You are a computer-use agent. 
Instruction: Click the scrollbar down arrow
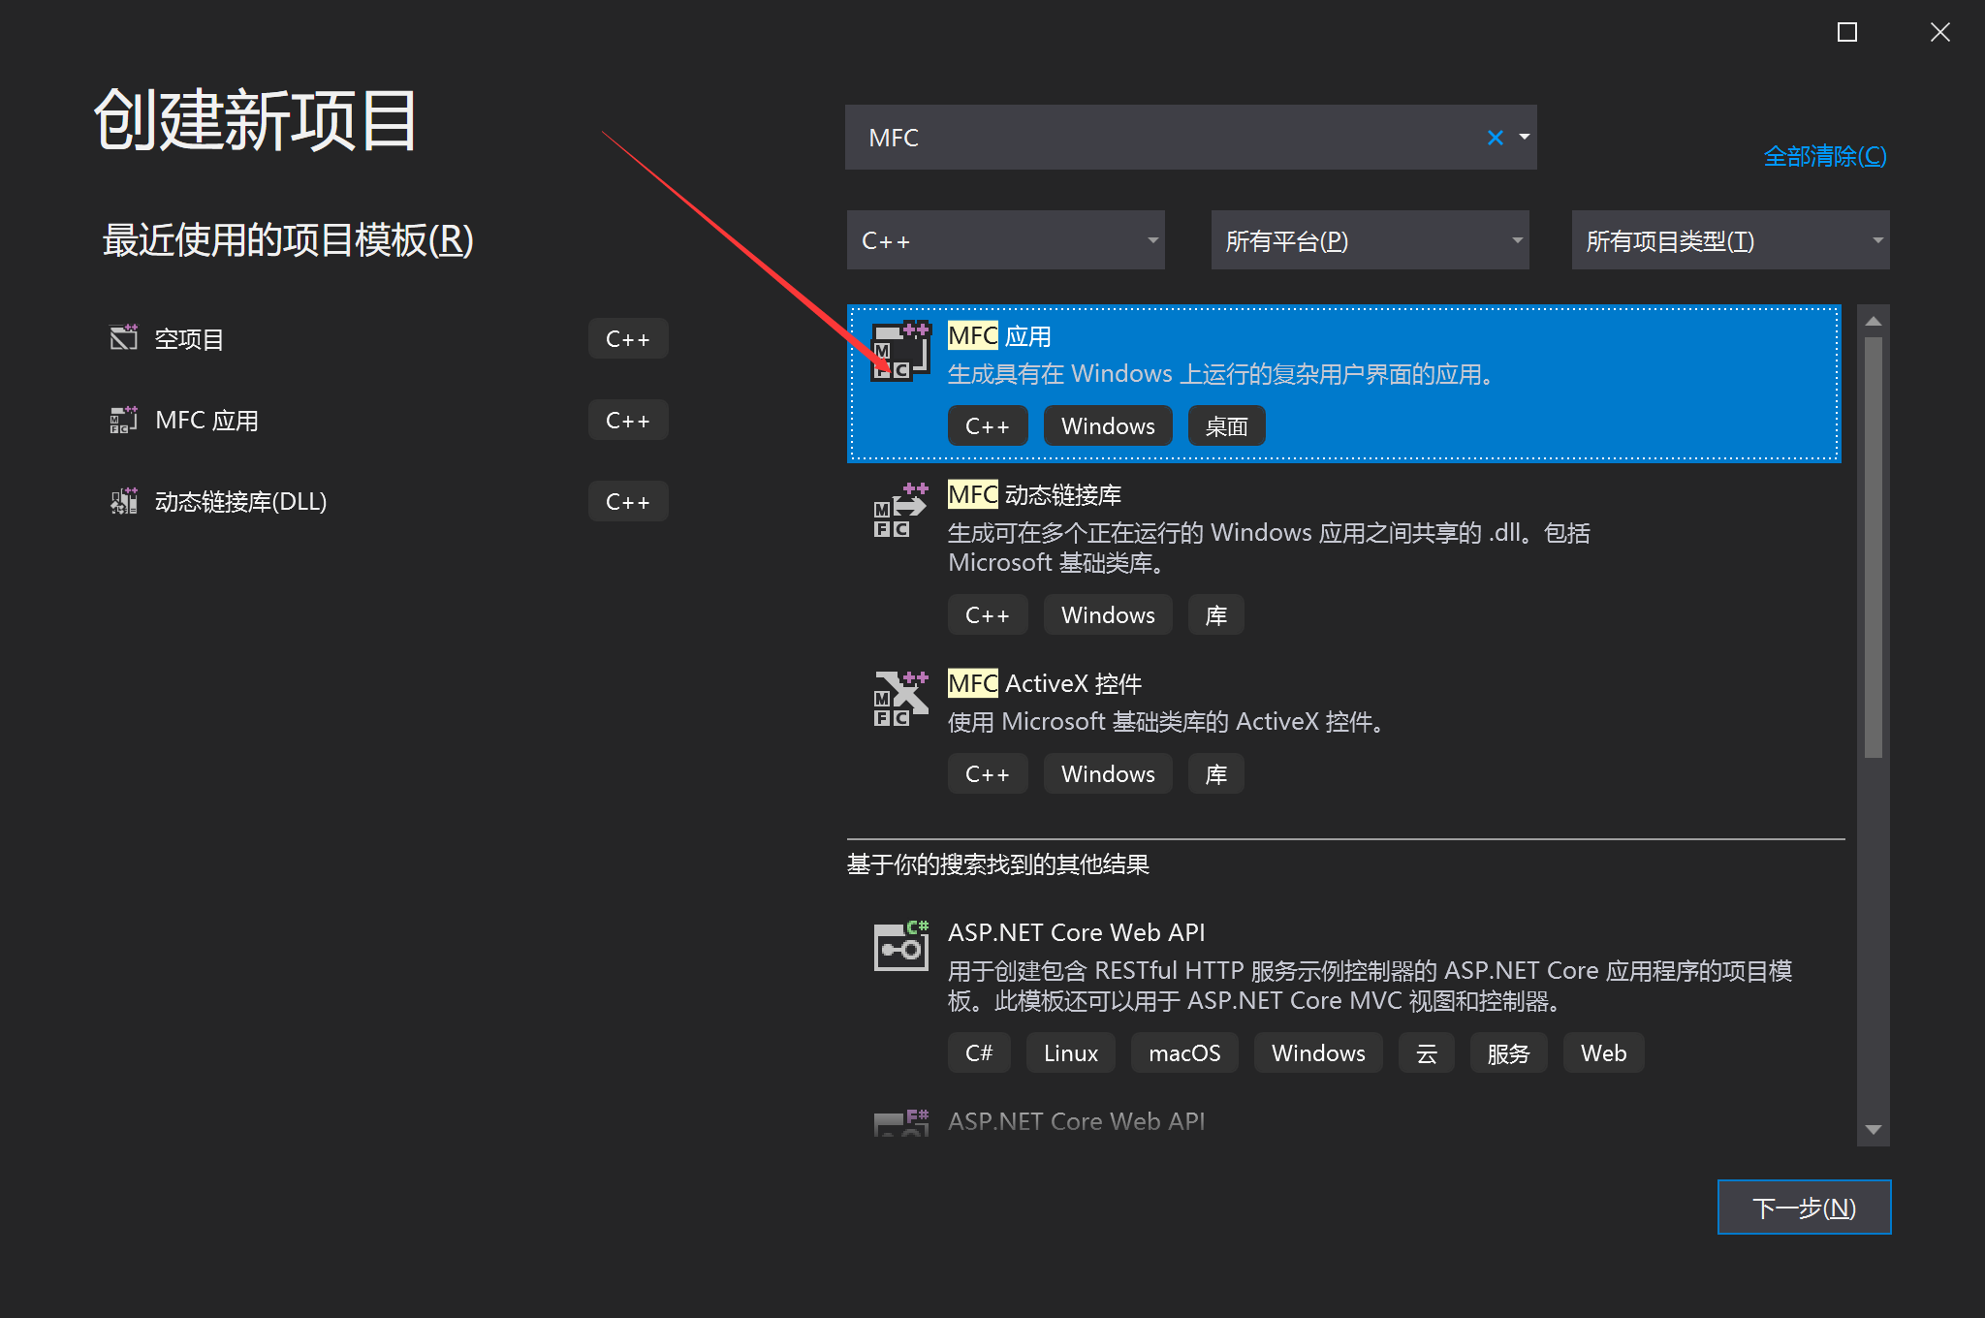tap(1873, 1130)
